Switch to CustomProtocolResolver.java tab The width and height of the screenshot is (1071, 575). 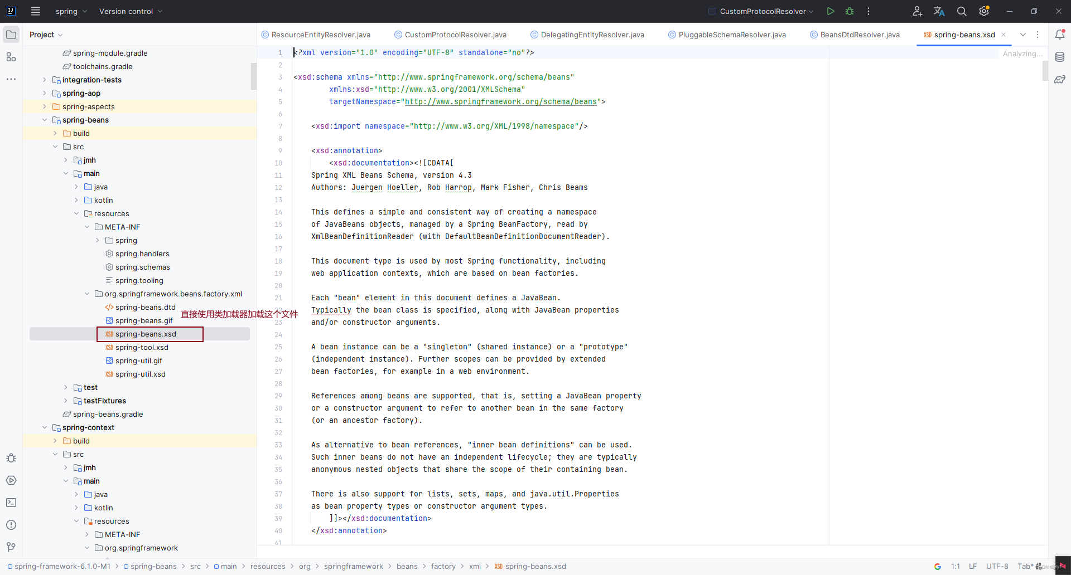pos(451,35)
